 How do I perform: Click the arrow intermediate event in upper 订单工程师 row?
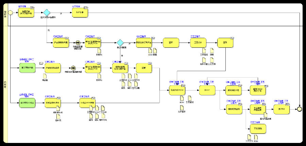[x=78, y=43]
